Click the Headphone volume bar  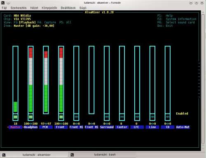(x=30, y=80)
